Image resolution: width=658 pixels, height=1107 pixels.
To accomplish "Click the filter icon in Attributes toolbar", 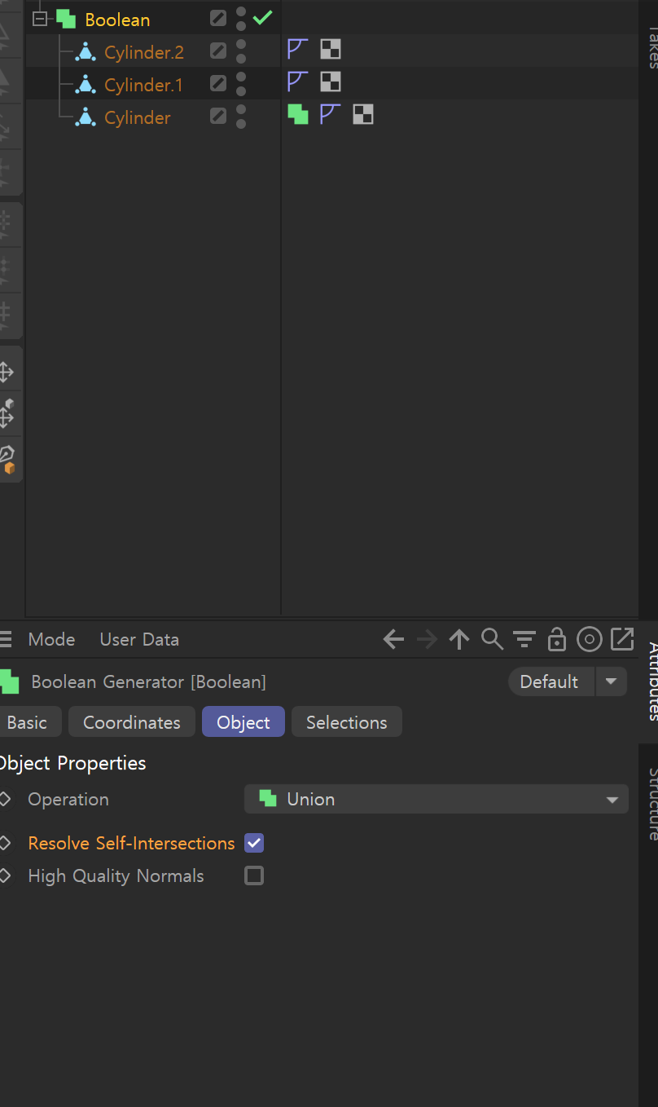I will tap(524, 640).
